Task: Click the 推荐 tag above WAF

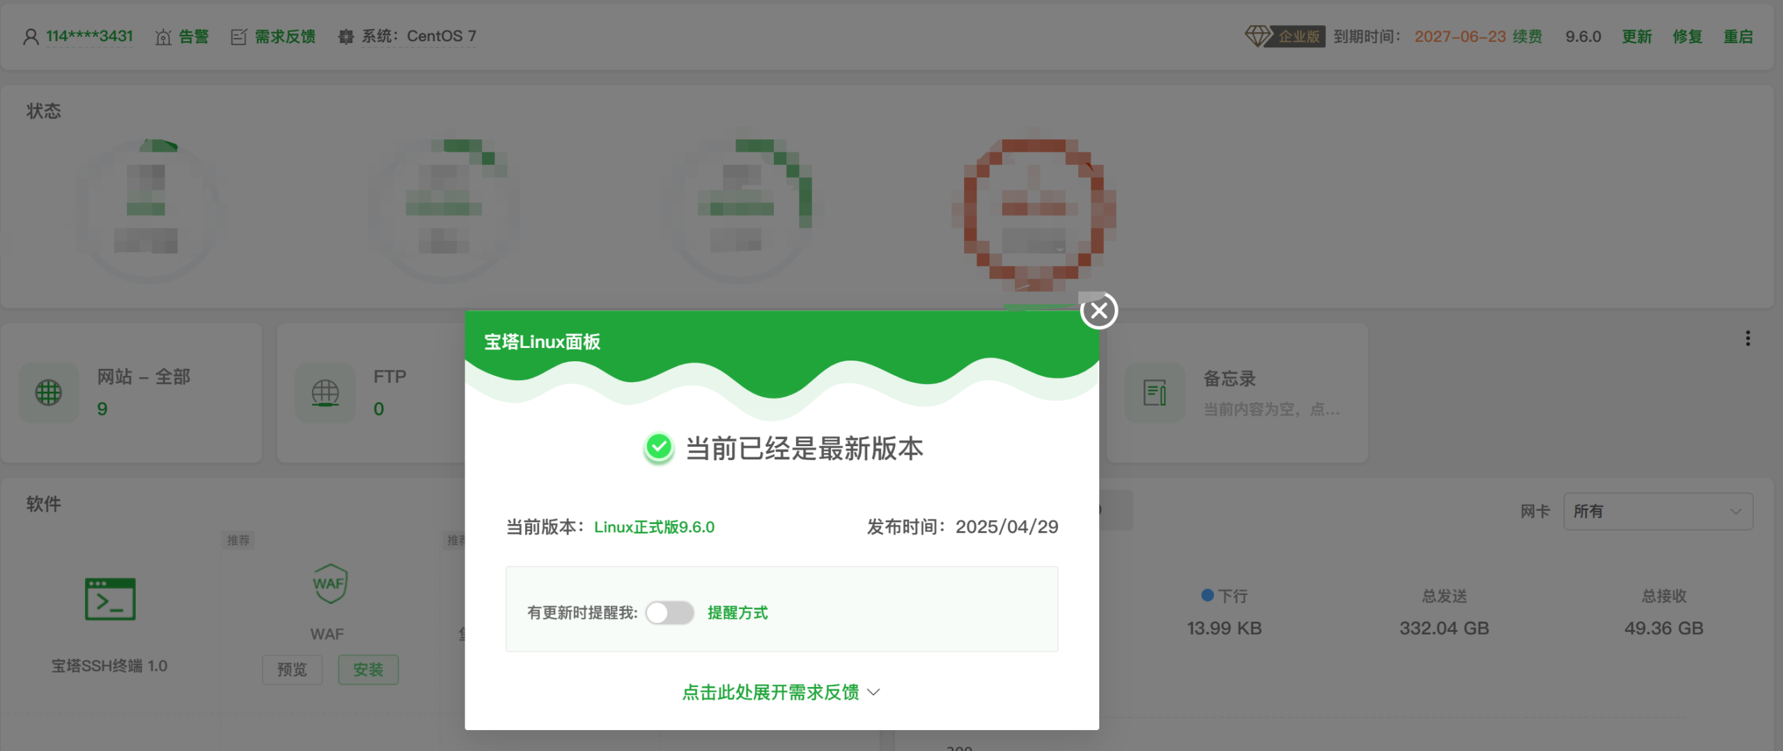Action: tap(238, 540)
